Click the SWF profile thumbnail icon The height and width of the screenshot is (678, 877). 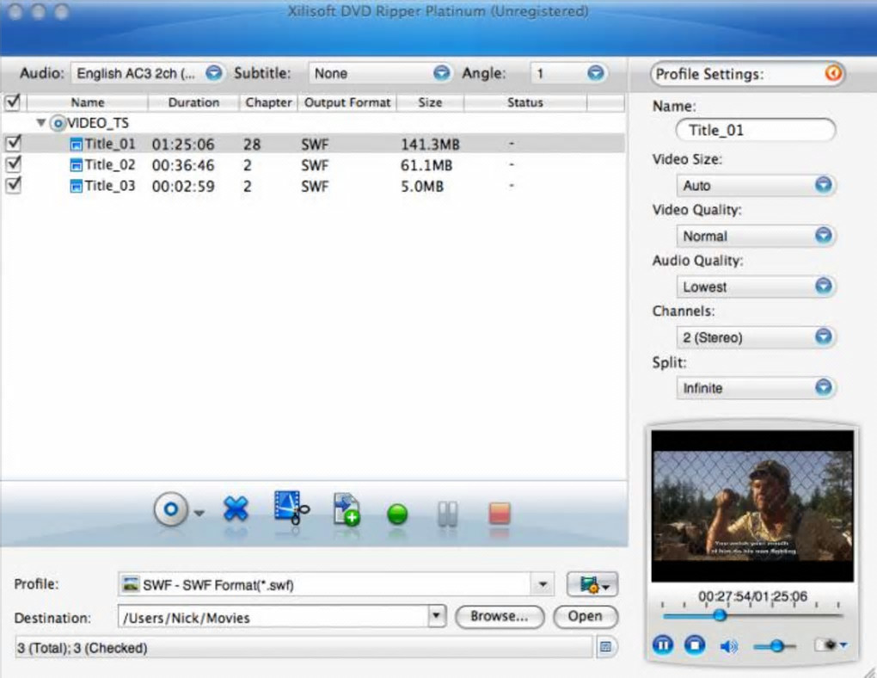[131, 584]
